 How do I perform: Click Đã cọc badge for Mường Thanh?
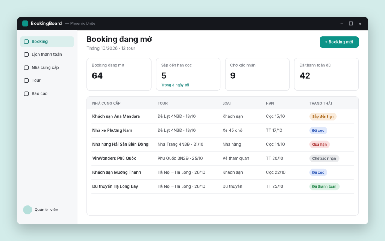(x=318, y=172)
